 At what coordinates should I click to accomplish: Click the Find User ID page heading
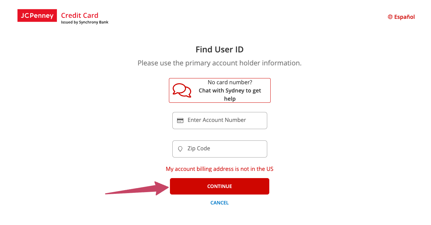click(x=220, y=49)
